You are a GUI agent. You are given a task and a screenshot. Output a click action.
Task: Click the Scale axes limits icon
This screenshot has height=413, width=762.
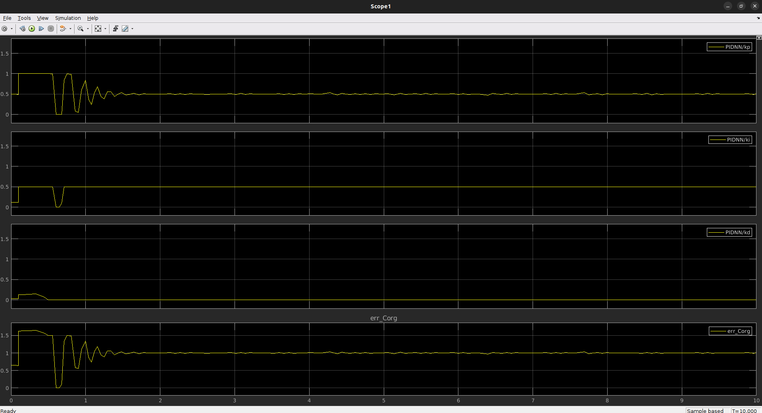pyautogui.click(x=98, y=29)
